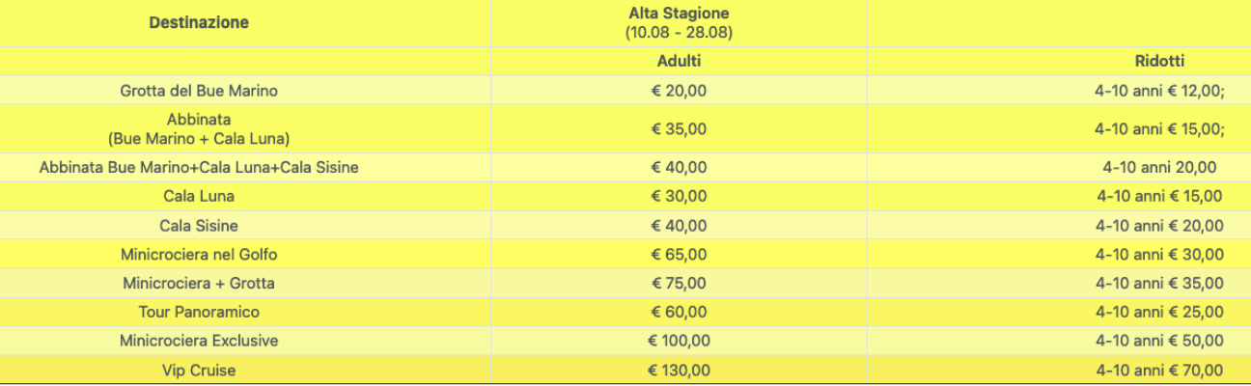Click the Ridotti subheader
This screenshot has height=386, width=1251.
(x=1159, y=62)
